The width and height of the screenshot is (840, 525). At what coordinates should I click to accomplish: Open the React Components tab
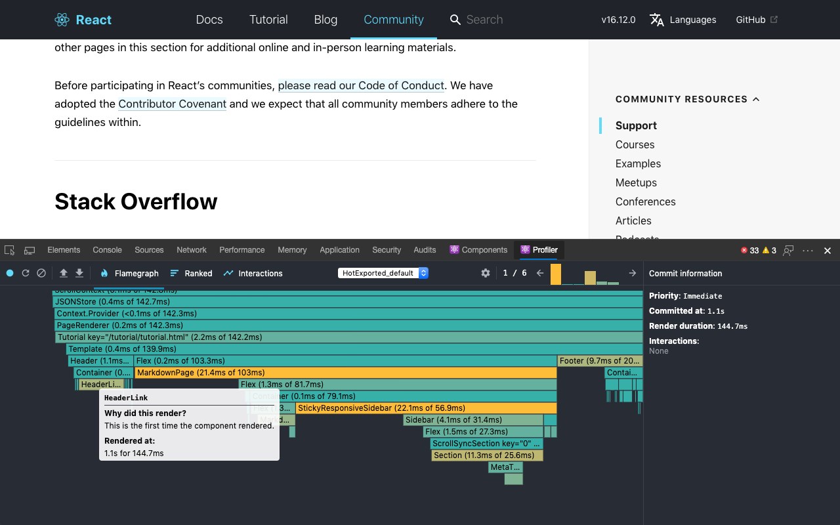point(478,250)
